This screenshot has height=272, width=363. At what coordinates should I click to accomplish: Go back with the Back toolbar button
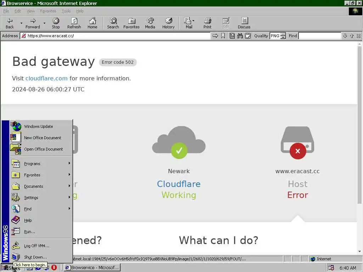pyautogui.click(x=10, y=23)
